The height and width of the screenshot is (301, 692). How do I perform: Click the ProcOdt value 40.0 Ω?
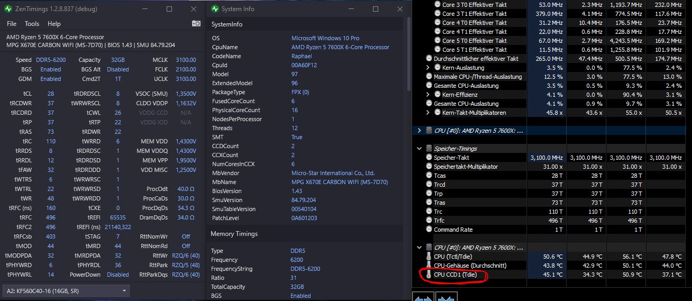(185, 189)
